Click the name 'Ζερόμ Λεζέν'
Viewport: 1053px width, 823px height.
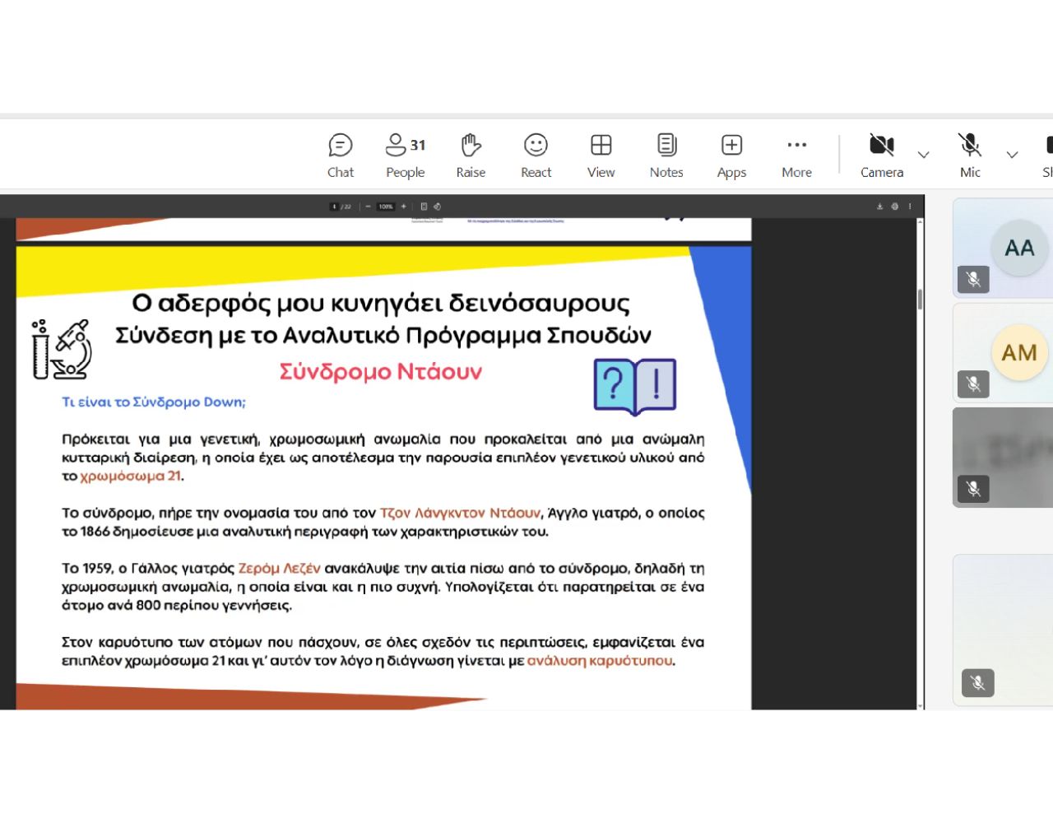coord(279,569)
